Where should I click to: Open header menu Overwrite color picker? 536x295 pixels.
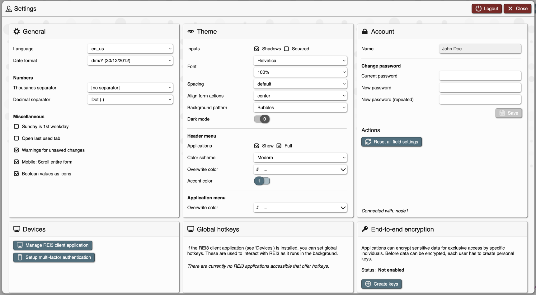pos(300,170)
